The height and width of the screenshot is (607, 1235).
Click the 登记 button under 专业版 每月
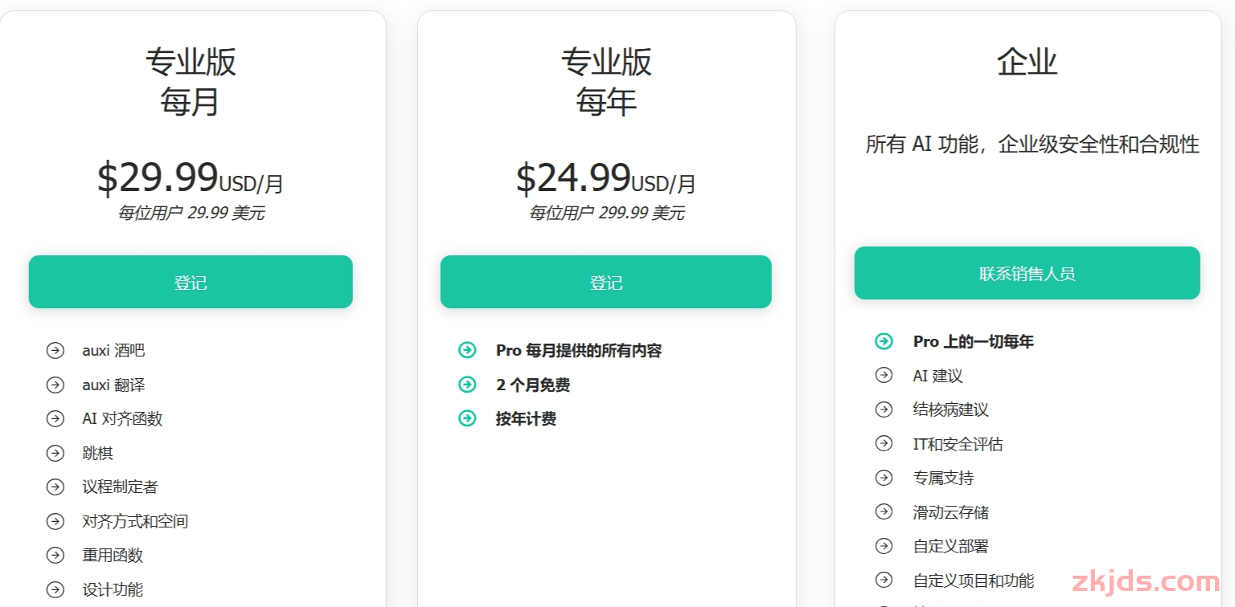[x=191, y=282]
